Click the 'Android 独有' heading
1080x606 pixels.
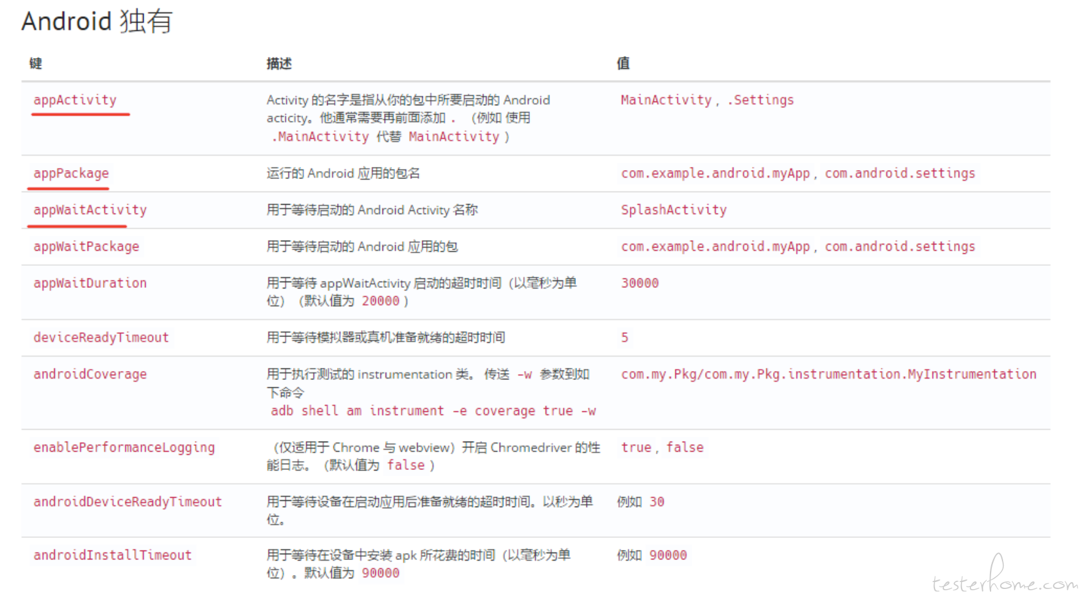coord(97,21)
